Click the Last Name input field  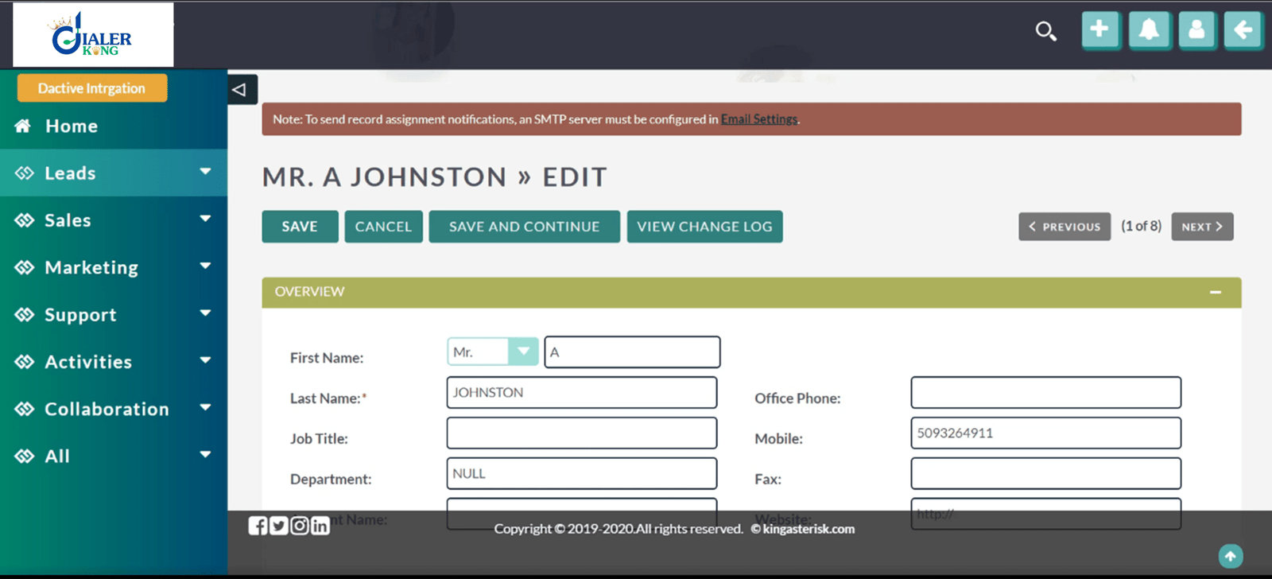(581, 393)
